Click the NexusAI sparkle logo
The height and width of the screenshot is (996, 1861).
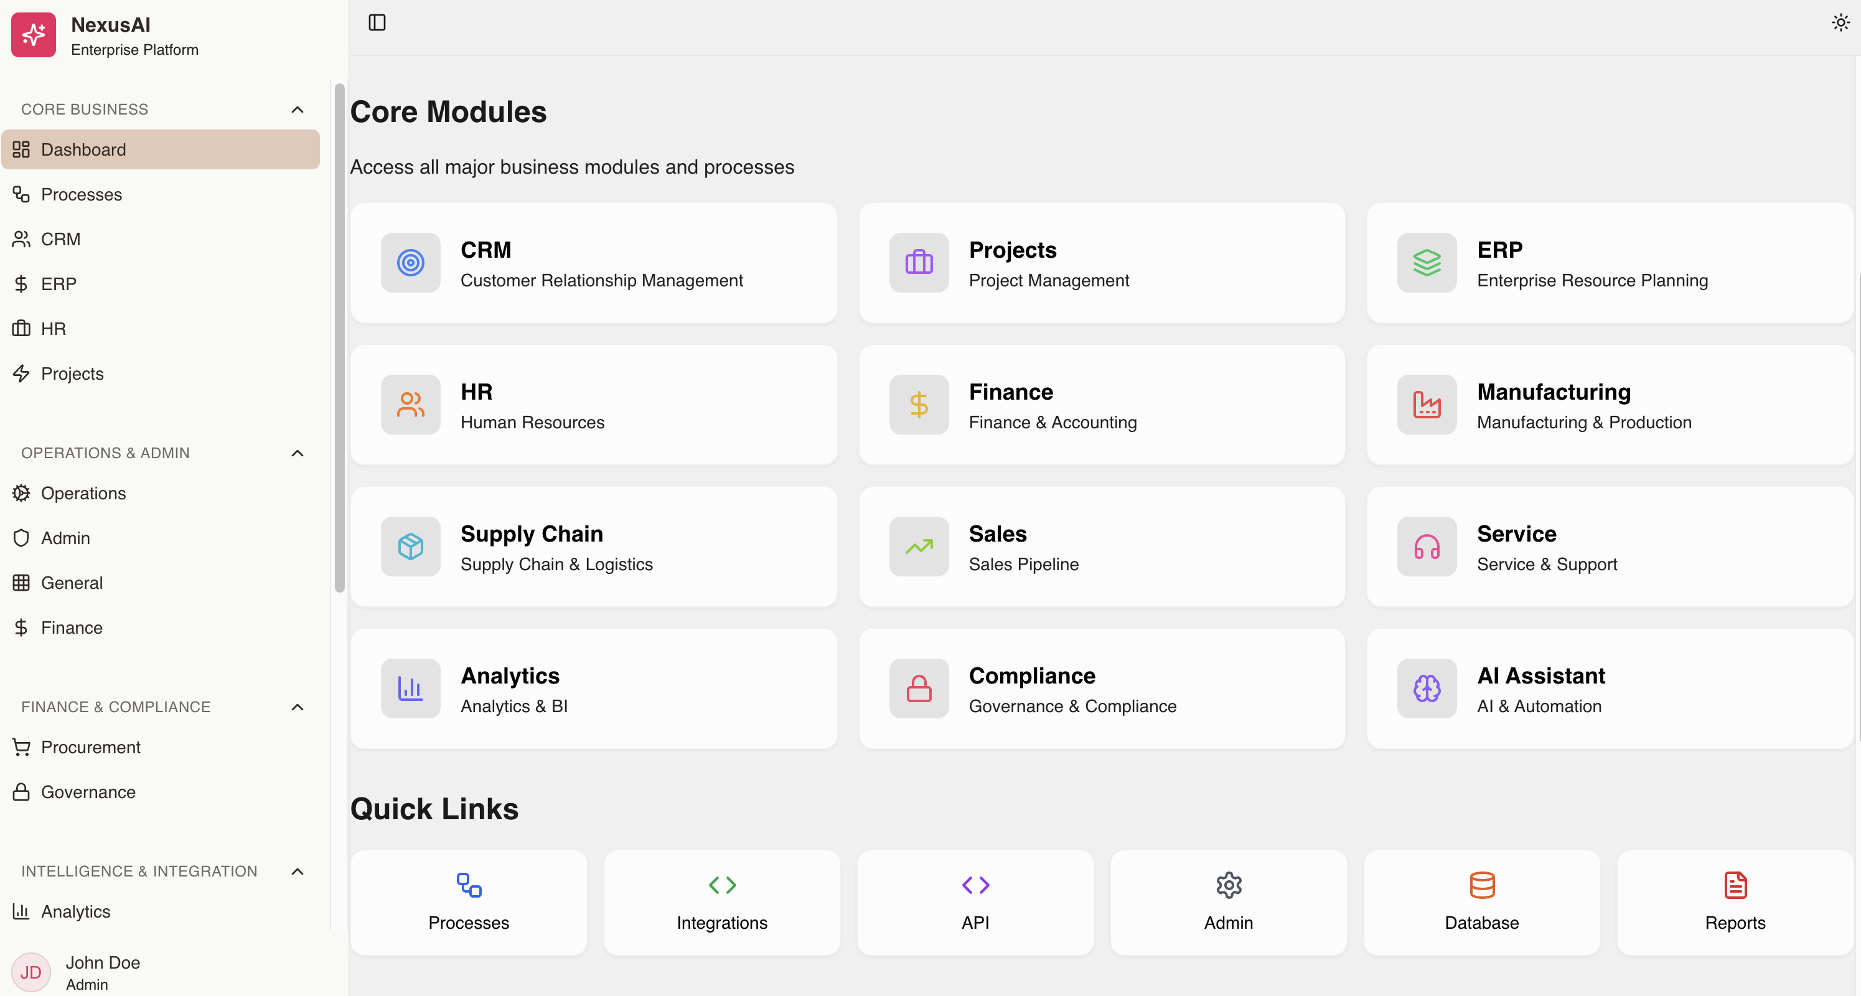tap(33, 34)
